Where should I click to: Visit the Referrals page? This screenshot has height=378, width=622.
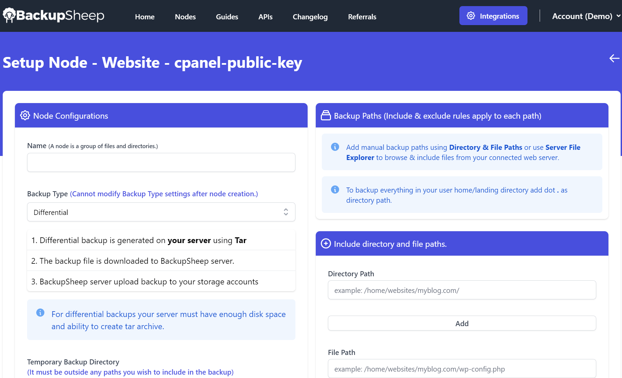(362, 17)
